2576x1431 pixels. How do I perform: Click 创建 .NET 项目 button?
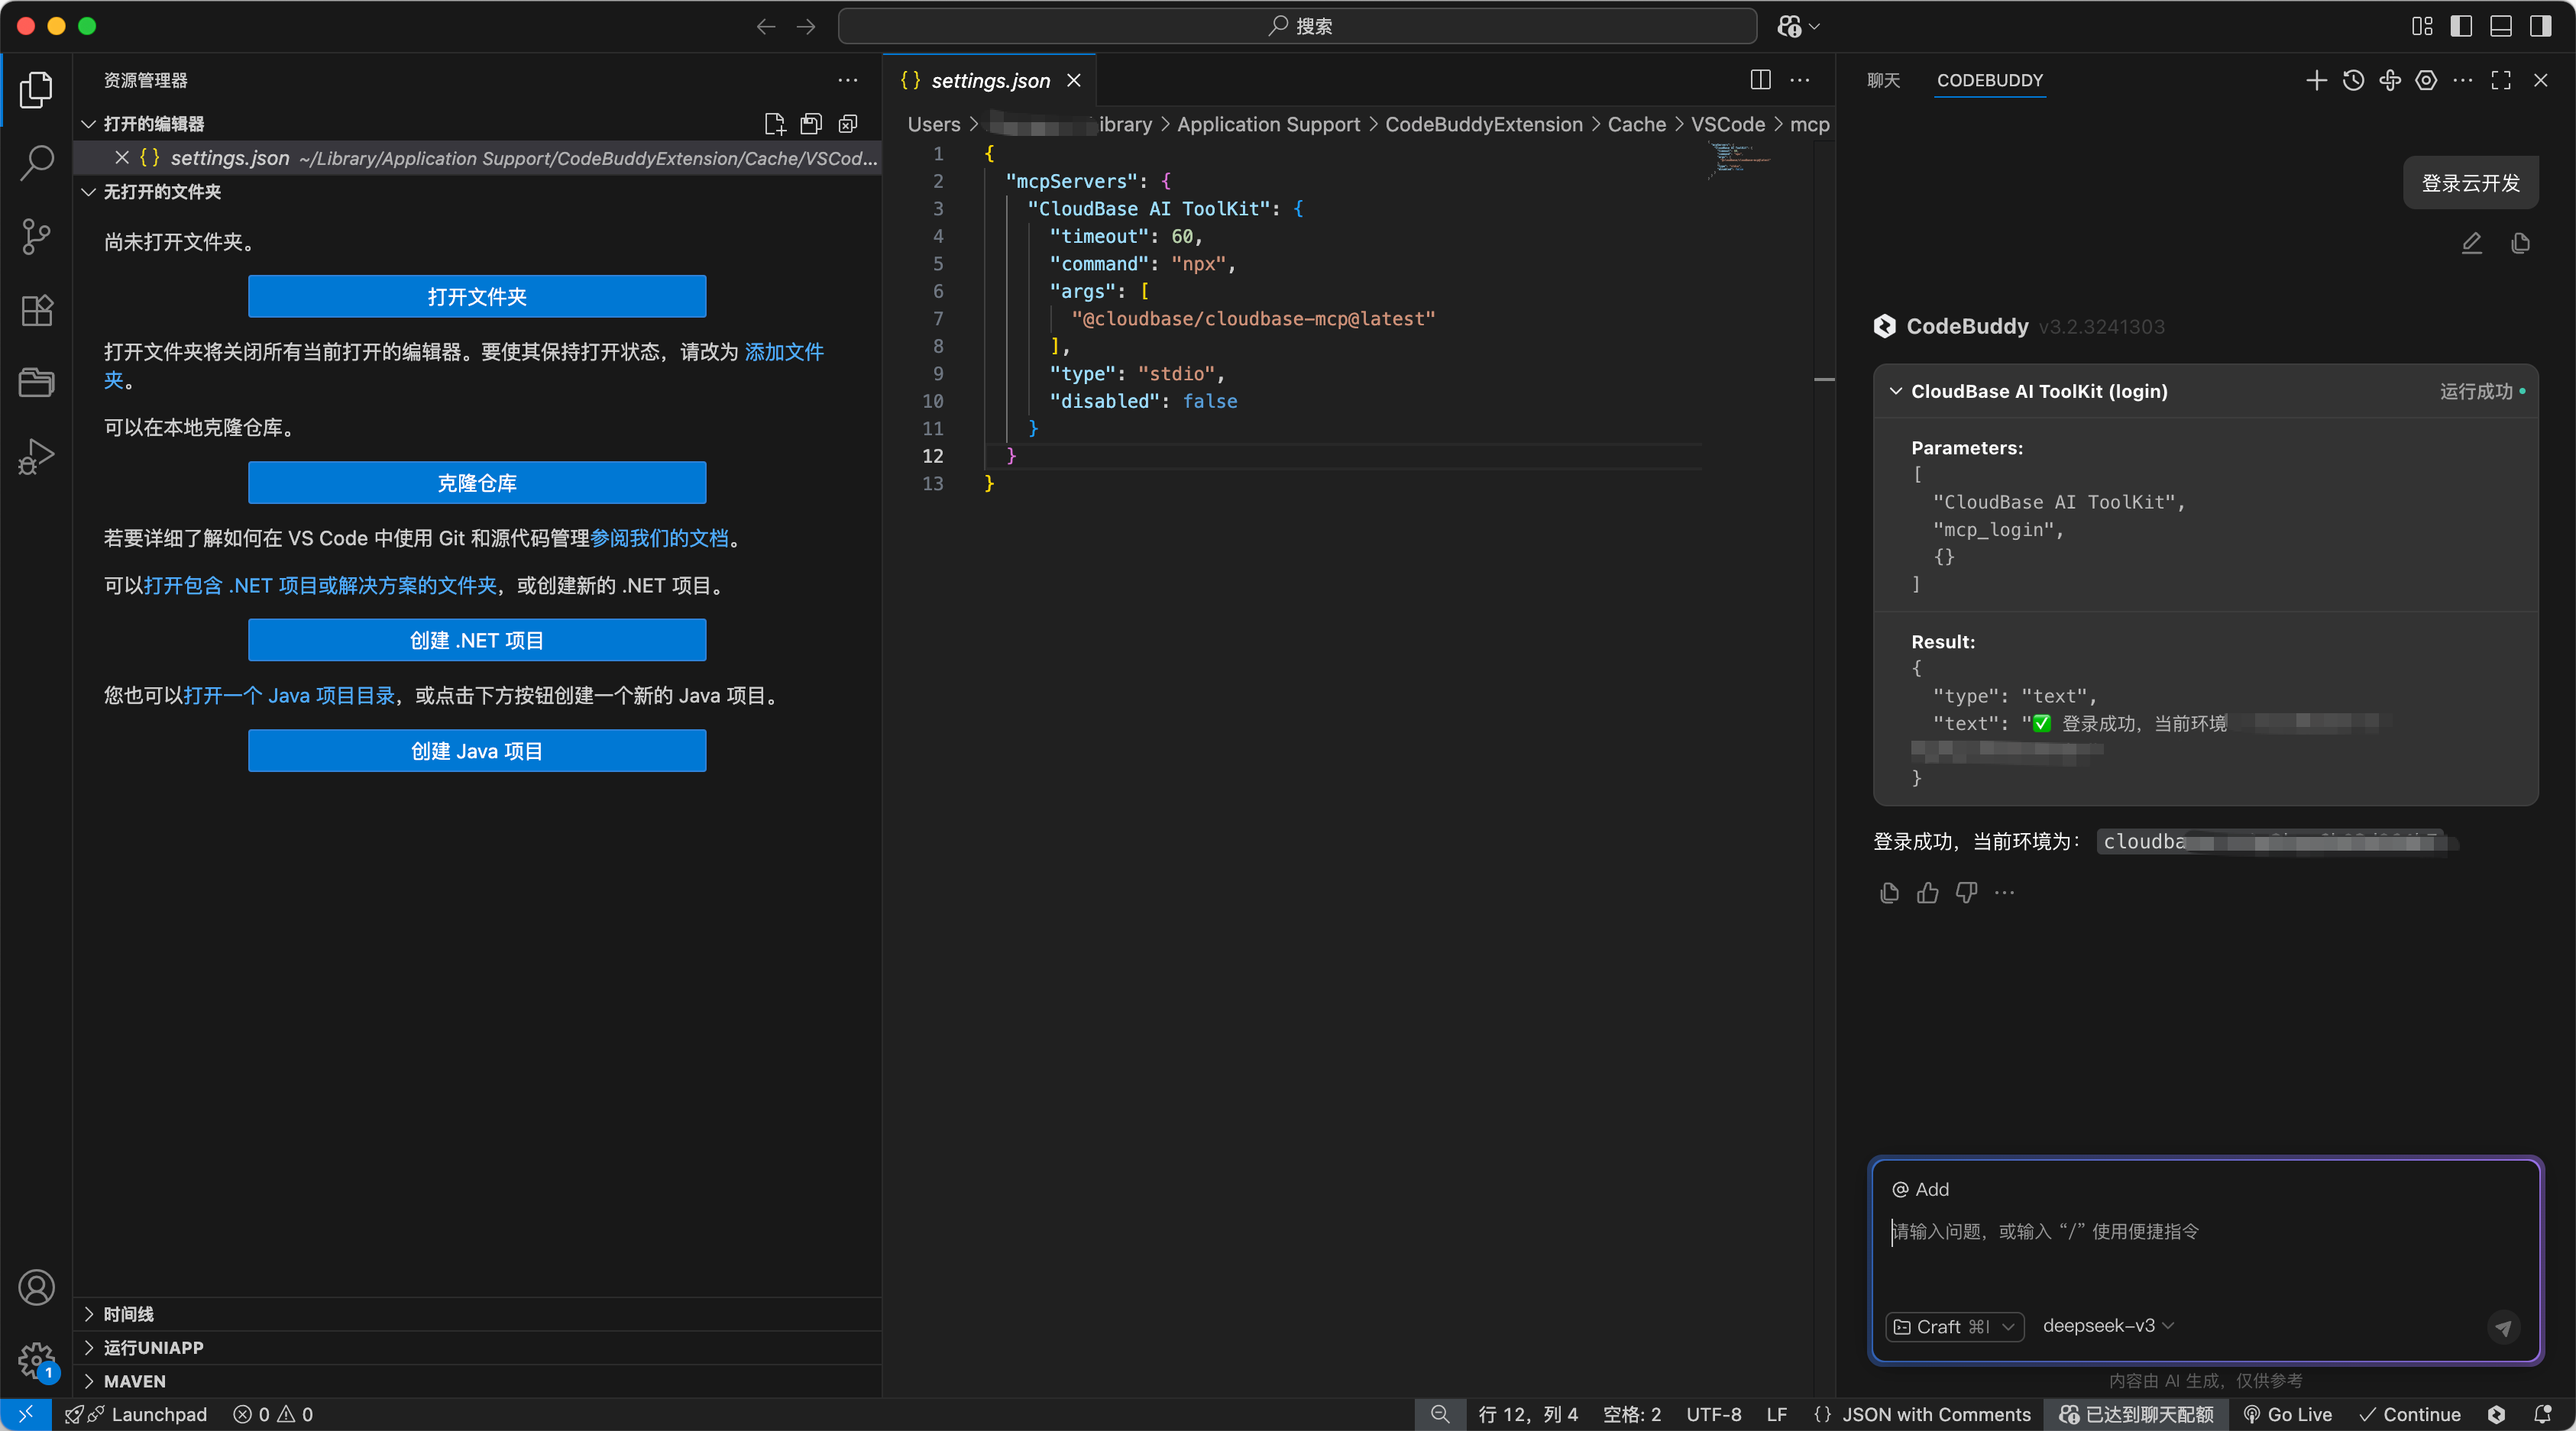(x=477, y=641)
